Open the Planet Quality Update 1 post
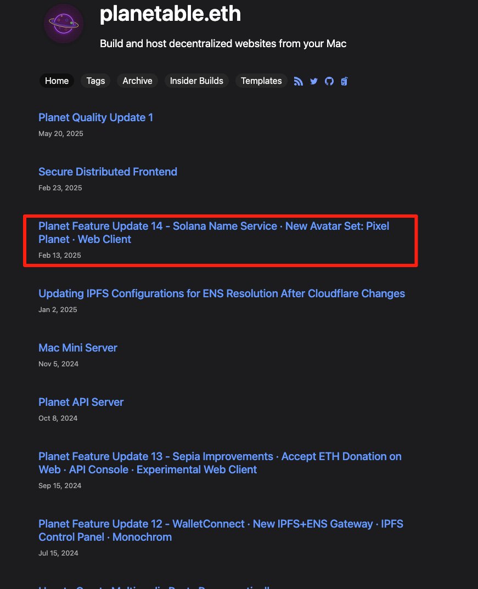This screenshot has height=589, width=478. tap(95, 117)
